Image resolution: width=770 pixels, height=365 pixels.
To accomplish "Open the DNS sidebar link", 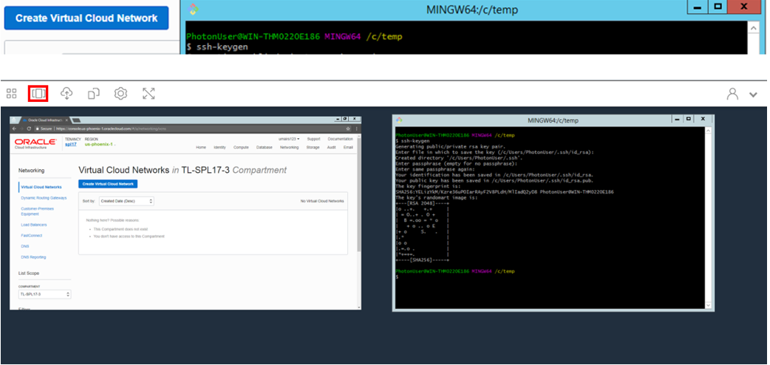I will click(x=25, y=247).
